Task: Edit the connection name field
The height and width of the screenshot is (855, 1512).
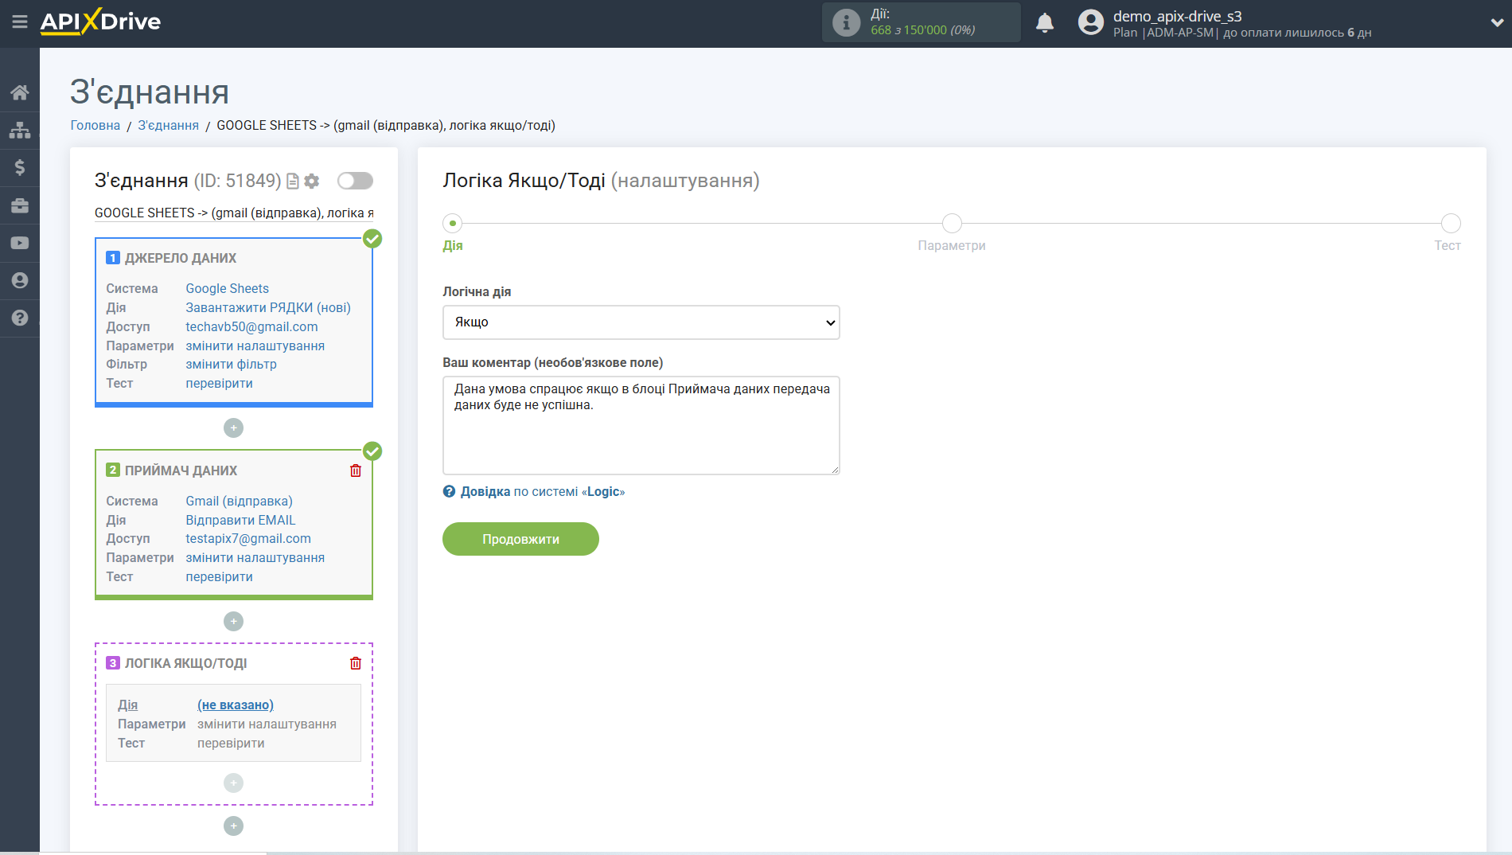Action: point(234,213)
